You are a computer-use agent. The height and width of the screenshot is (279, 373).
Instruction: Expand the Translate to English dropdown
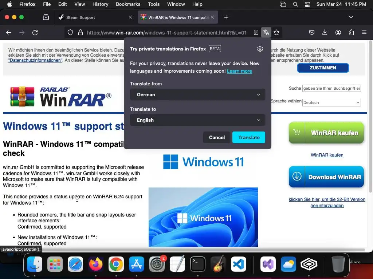click(197, 120)
